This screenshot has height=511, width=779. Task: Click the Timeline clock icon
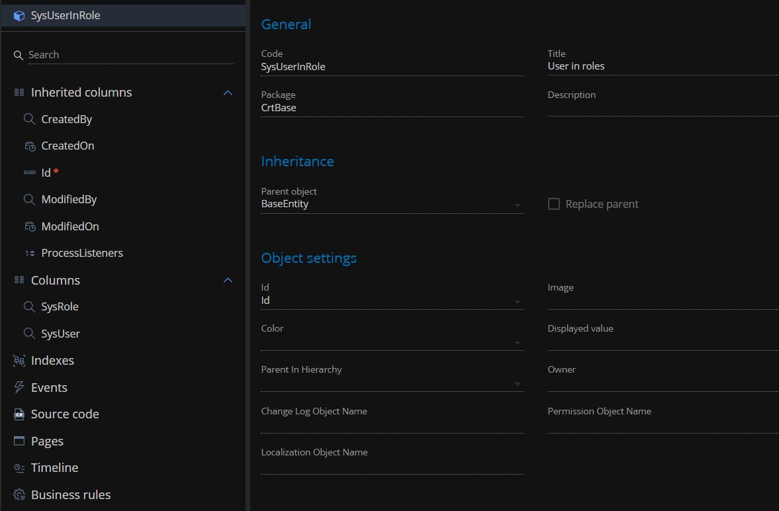pos(19,468)
